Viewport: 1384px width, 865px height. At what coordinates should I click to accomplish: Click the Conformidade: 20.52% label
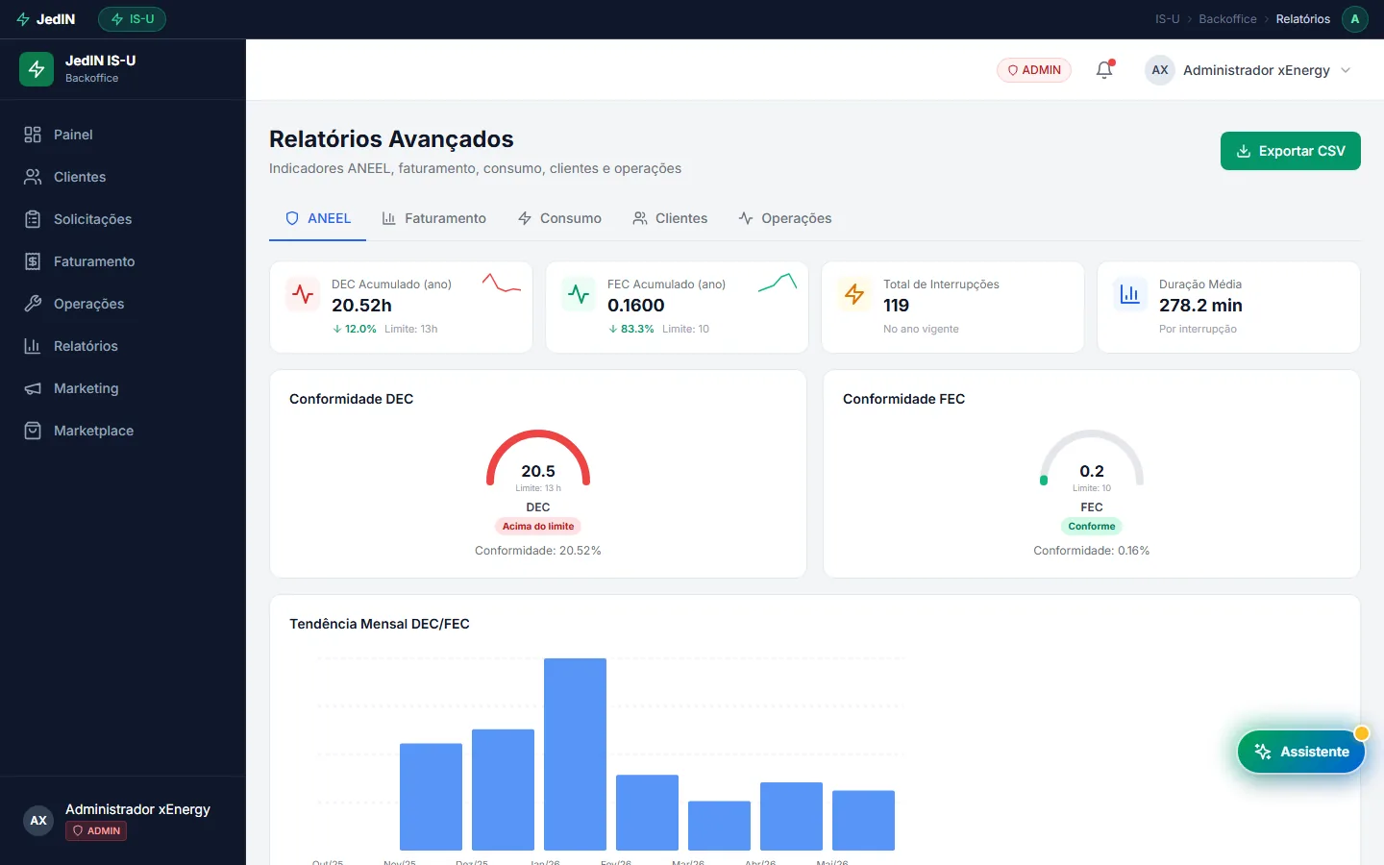coord(538,551)
